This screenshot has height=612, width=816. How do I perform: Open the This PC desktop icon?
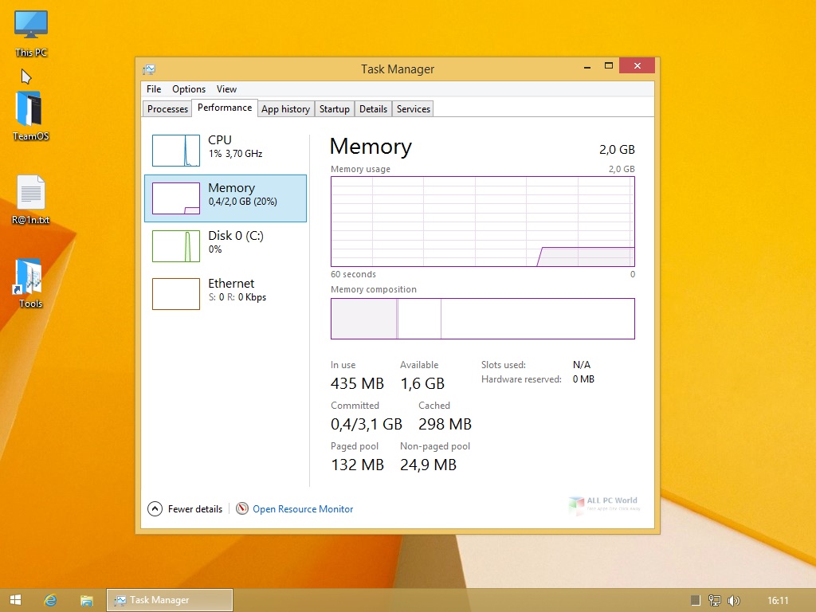pyautogui.click(x=31, y=32)
